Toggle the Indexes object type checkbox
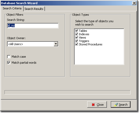This screenshot has height=114, width=140. [76, 34]
